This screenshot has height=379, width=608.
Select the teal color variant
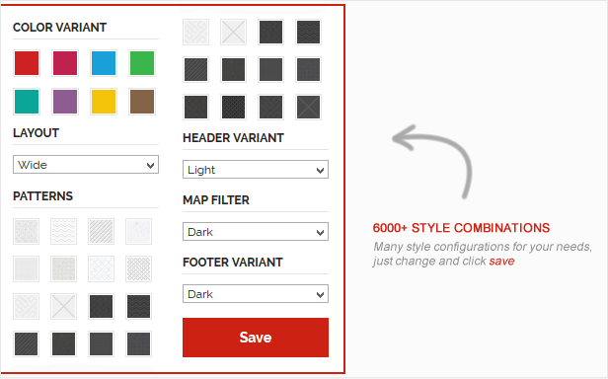tap(27, 102)
